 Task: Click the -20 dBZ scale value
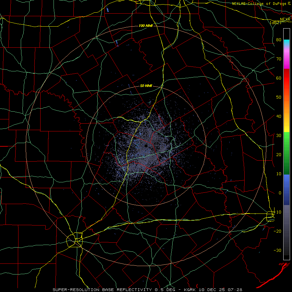pos(277,231)
